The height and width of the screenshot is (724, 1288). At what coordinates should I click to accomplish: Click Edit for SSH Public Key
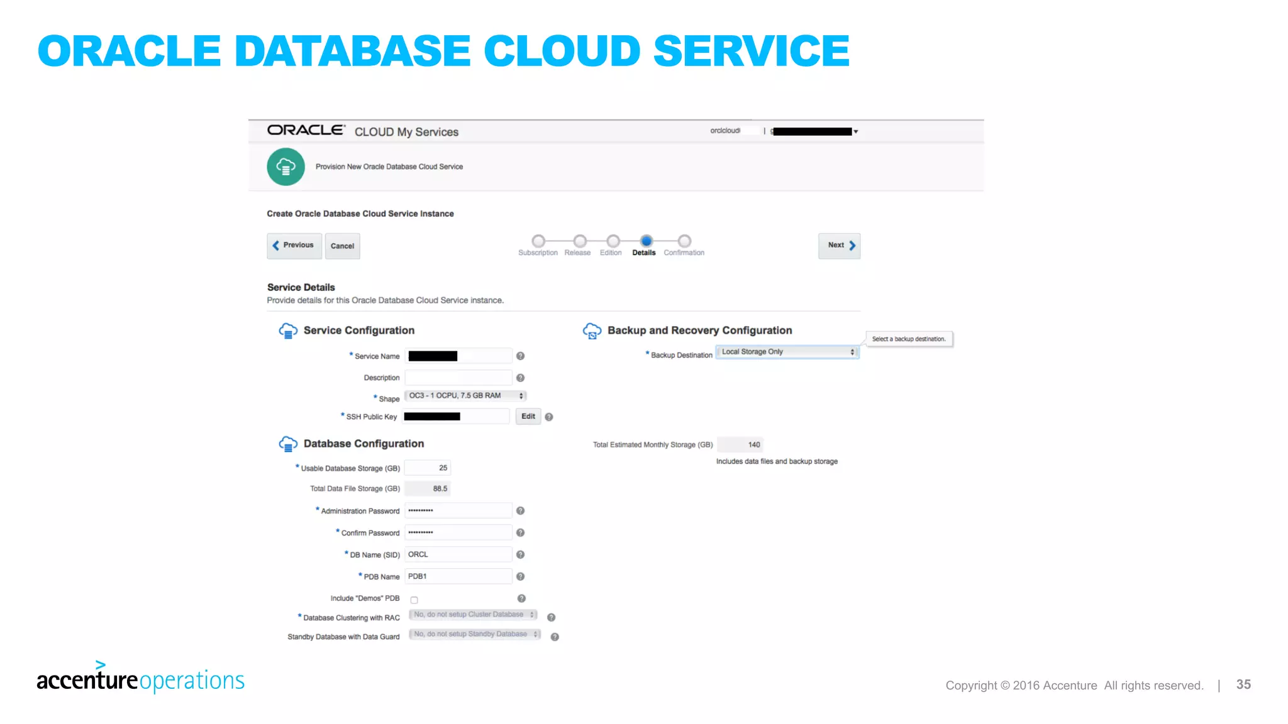pos(528,416)
